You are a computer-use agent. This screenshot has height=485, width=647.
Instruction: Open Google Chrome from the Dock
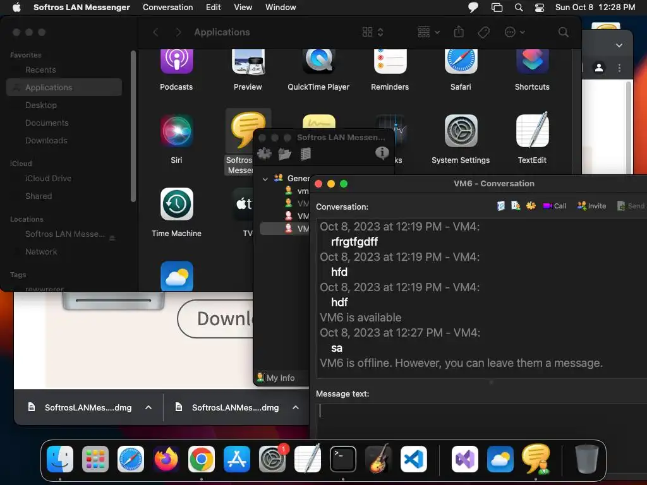click(202, 458)
